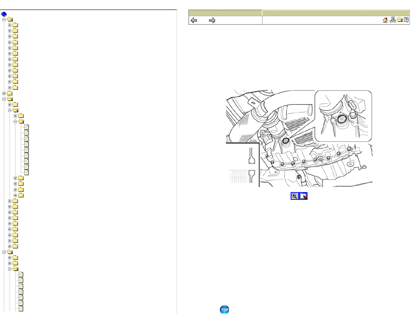Open last document at bottom of tree
The height and width of the screenshot is (323, 418).
tap(21, 309)
